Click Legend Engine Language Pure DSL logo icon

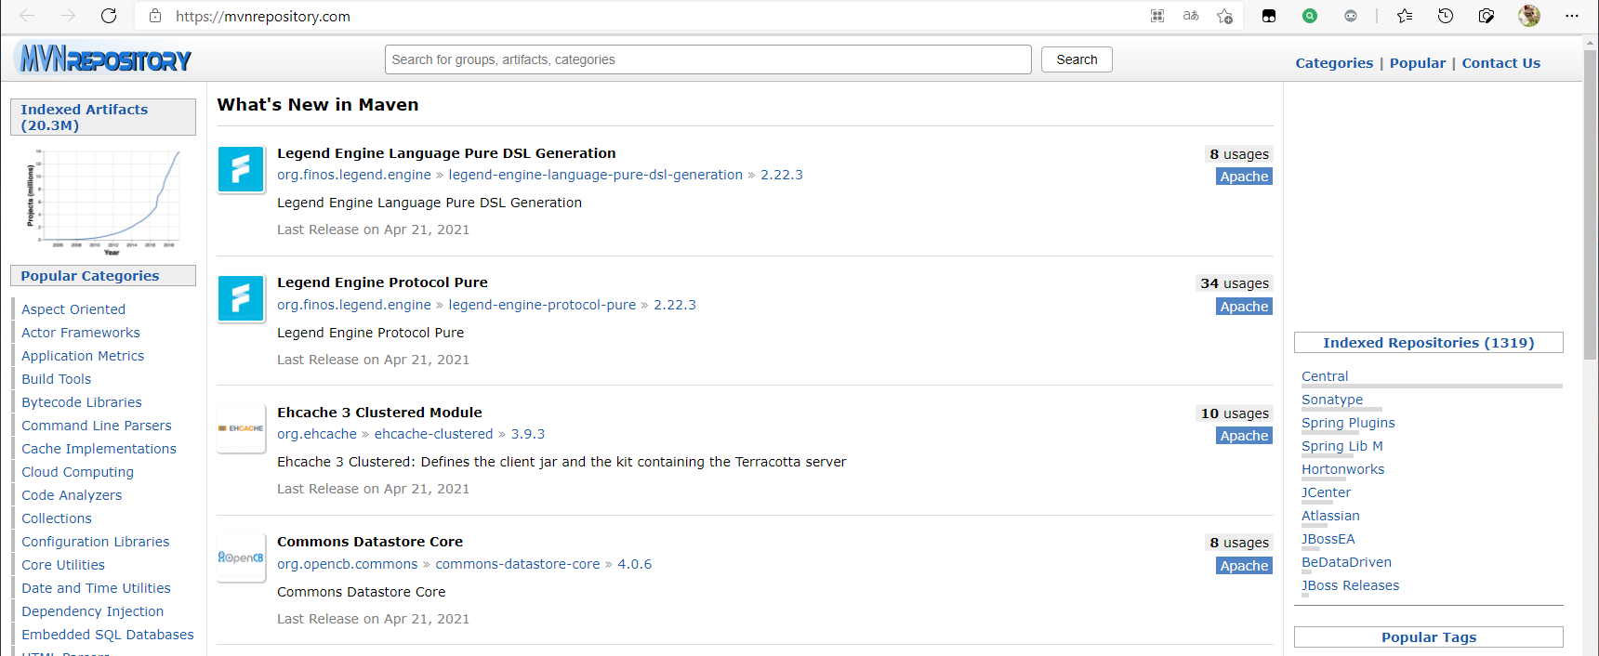[241, 169]
